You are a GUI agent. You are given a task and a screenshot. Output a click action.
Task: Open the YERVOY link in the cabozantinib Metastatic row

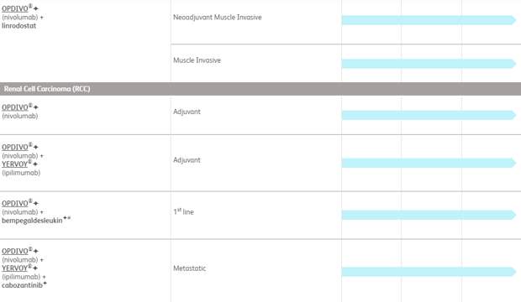tap(14, 268)
